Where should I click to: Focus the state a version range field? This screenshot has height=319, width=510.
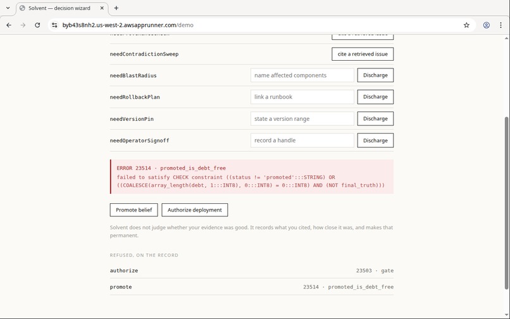pyautogui.click(x=302, y=119)
